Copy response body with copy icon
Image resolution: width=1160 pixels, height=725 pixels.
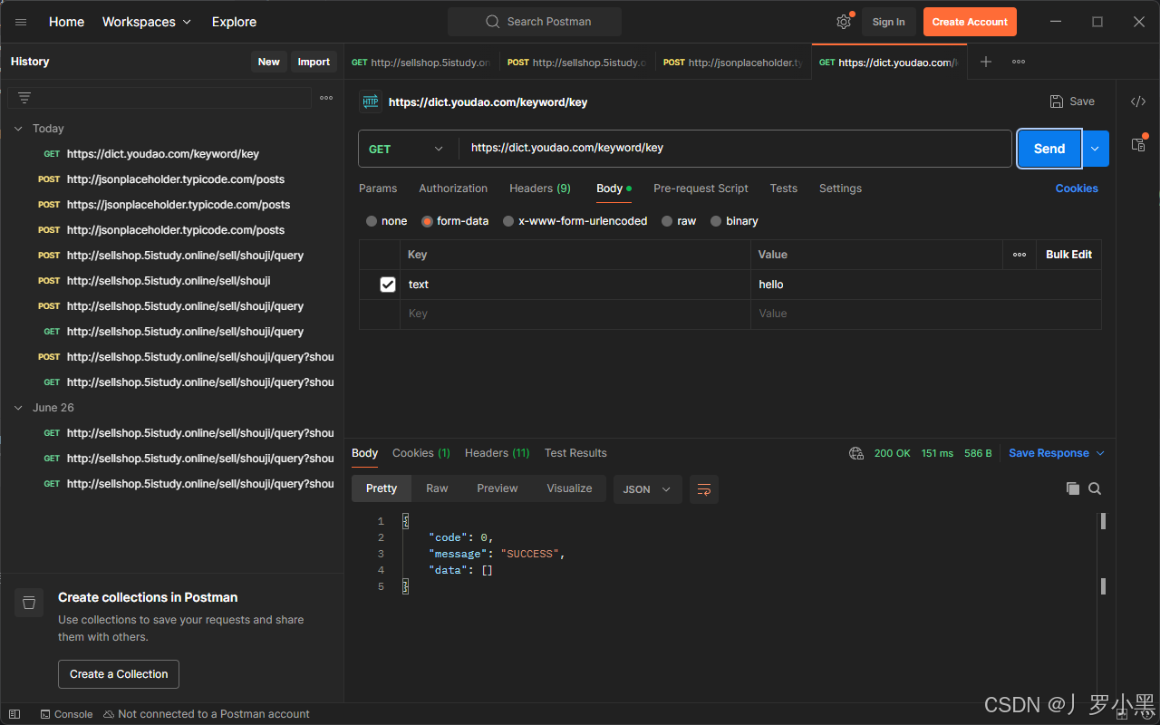(x=1073, y=488)
